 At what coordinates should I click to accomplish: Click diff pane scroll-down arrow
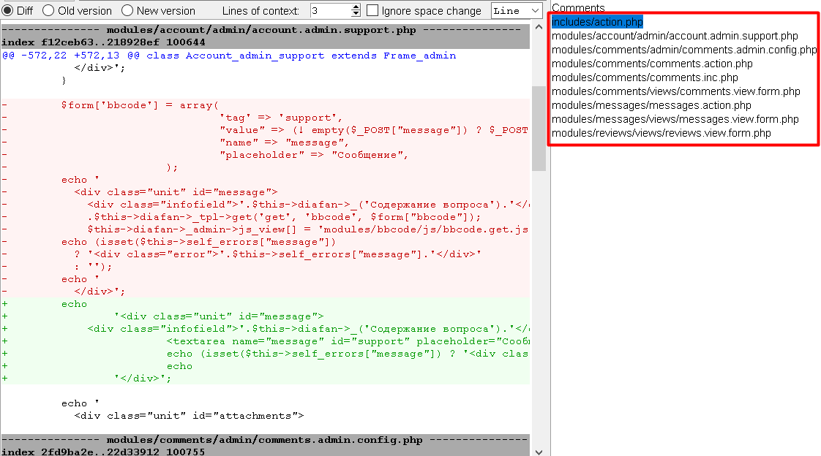539,451
